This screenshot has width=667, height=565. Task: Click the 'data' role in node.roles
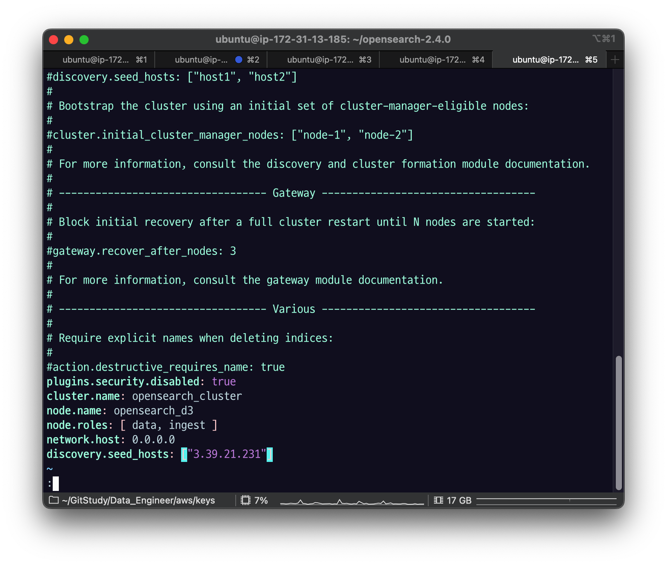pos(144,425)
